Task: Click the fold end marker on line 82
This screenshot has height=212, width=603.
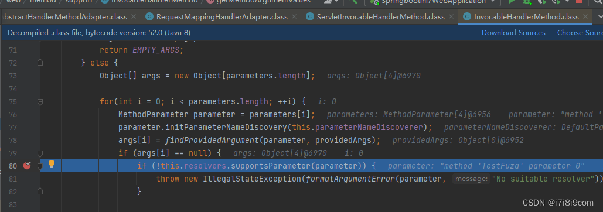Action: pyautogui.click(x=40, y=192)
